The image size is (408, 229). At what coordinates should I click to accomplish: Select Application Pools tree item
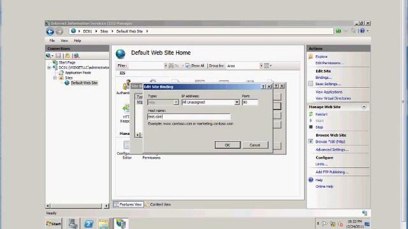(x=78, y=73)
